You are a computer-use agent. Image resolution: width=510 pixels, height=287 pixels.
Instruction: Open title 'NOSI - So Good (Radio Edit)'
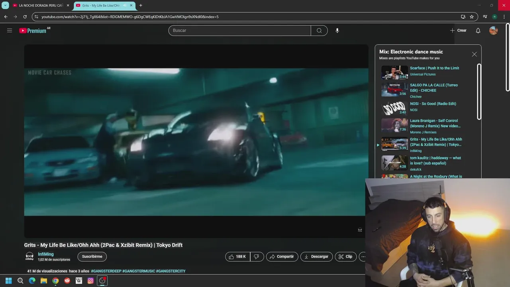433,104
